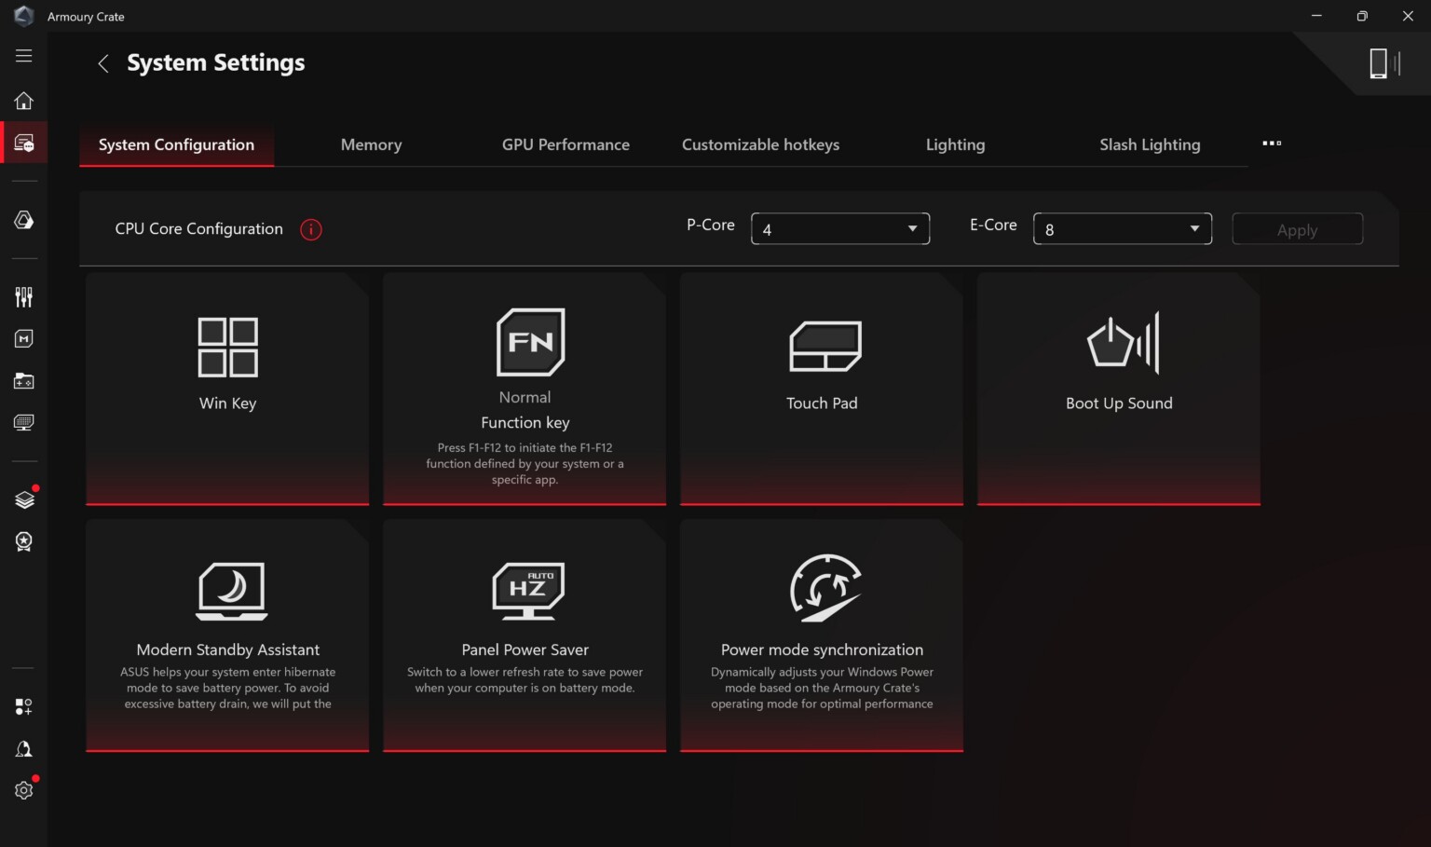The image size is (1431, 847).
Task: Click the keyboard-monitor icon in sidebar
Action: click(x=24, y=423)
